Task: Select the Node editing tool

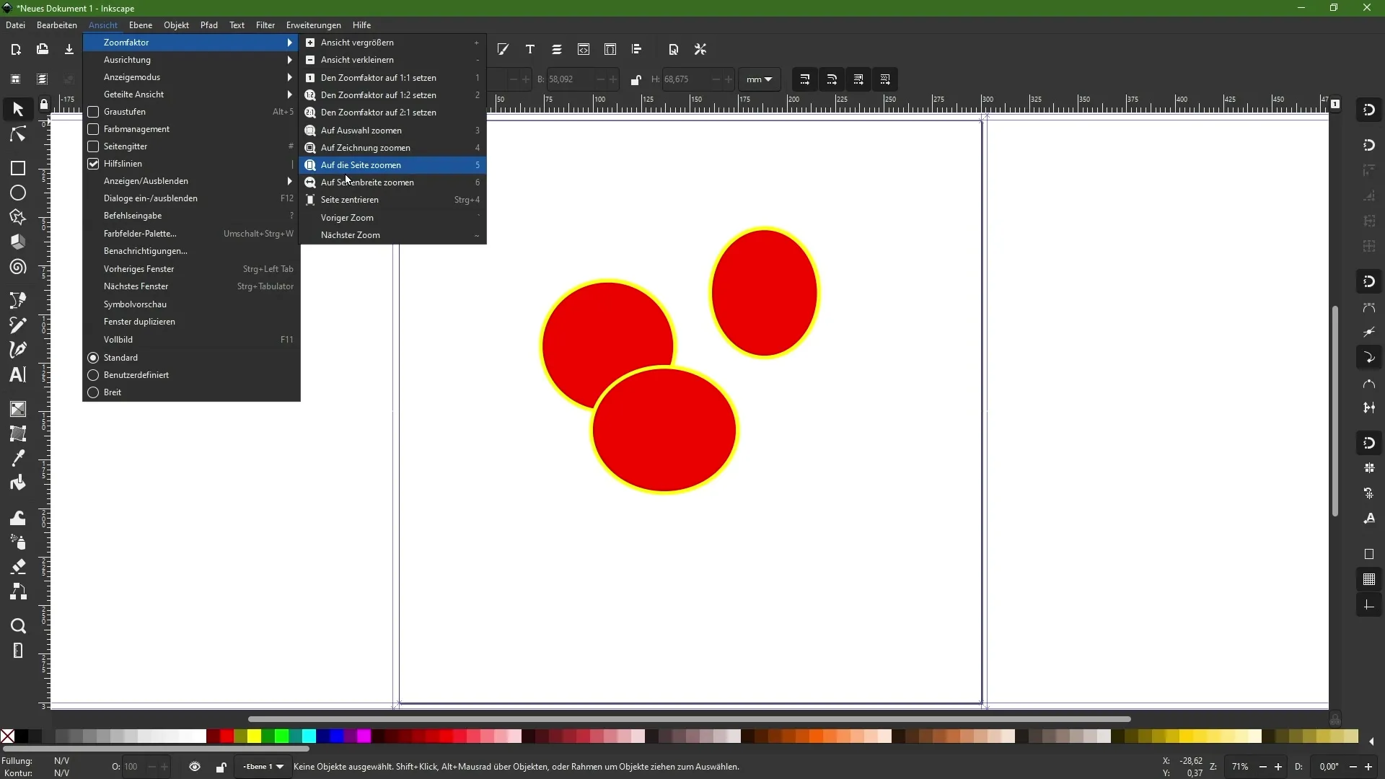Action: pos(18,135)
